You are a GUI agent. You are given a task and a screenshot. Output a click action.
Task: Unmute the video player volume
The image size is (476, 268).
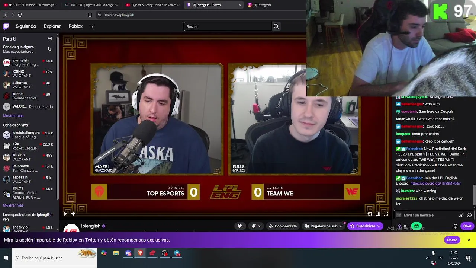(73, 214)
